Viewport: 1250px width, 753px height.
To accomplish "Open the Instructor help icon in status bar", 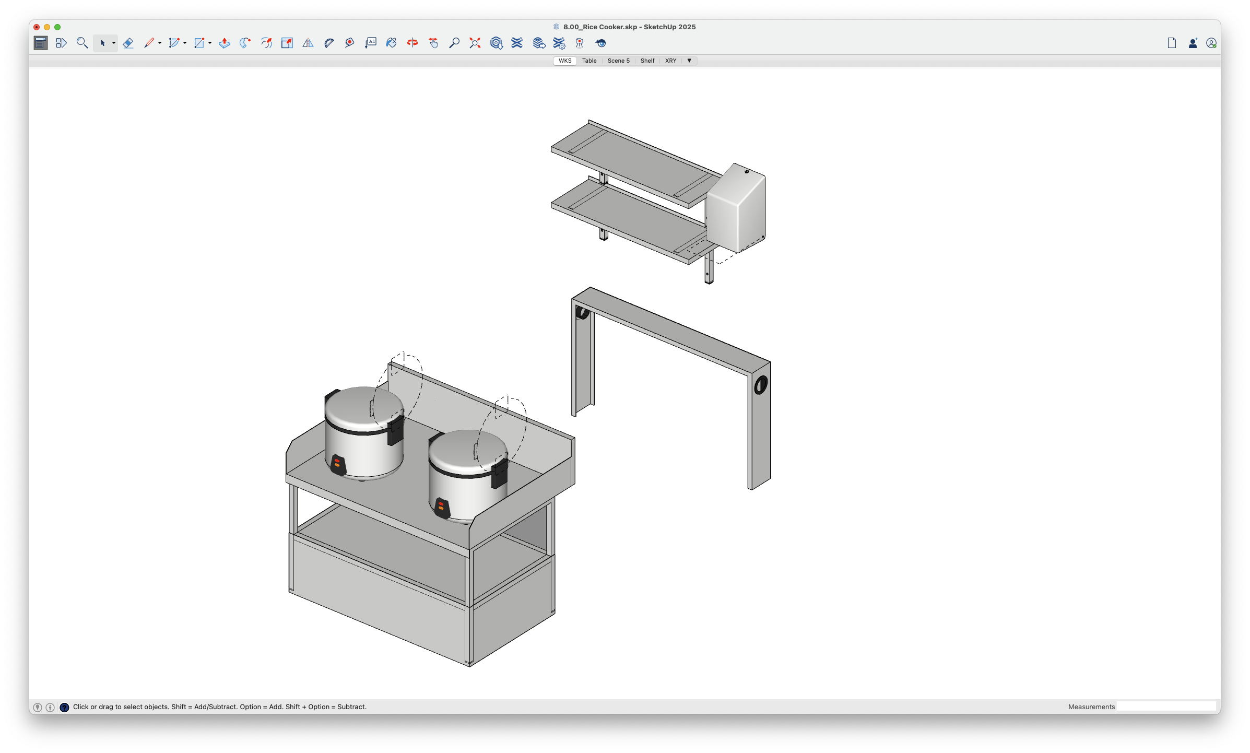I will (x=64, y=707).
